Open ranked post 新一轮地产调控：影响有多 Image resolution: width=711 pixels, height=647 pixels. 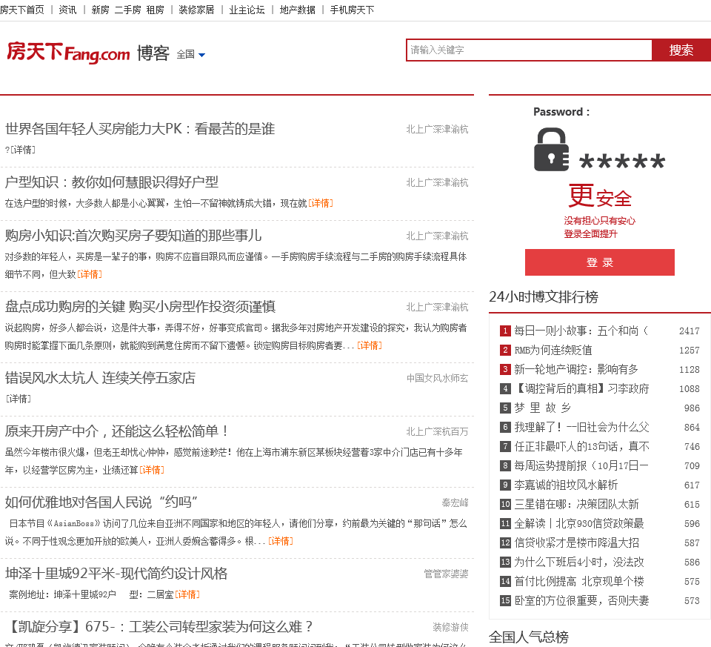coord(576,369)
